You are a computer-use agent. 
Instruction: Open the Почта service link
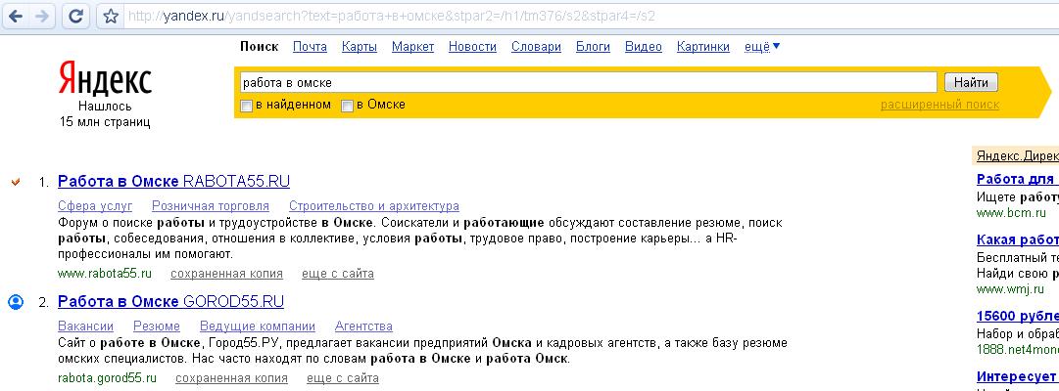point(310,47)
